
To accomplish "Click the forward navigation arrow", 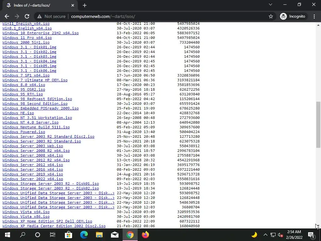I will pyautogui.click(x=17, y=16).
